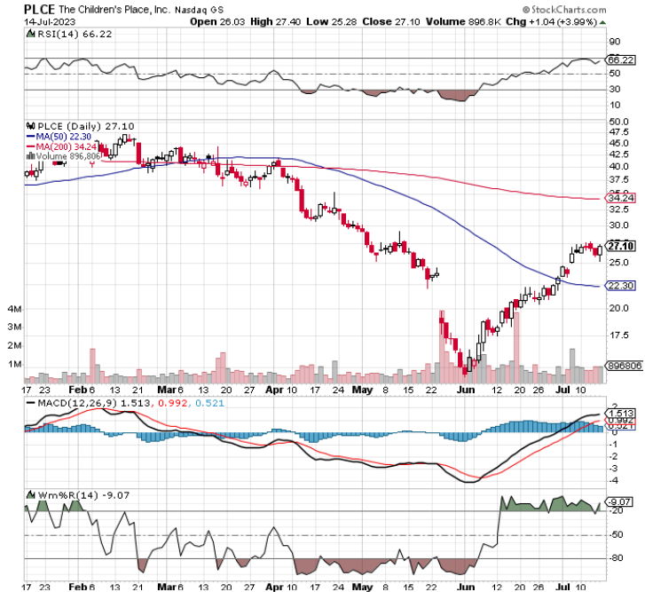Click the Close 27.10 value in header

click(390, 22)
